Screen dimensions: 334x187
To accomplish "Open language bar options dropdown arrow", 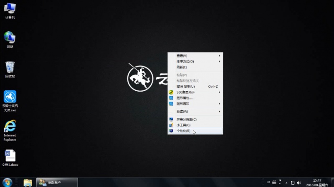I will point(280,183).
